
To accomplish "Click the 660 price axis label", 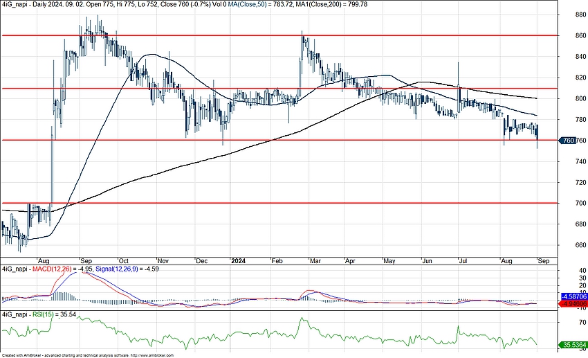I will point(580,245).
